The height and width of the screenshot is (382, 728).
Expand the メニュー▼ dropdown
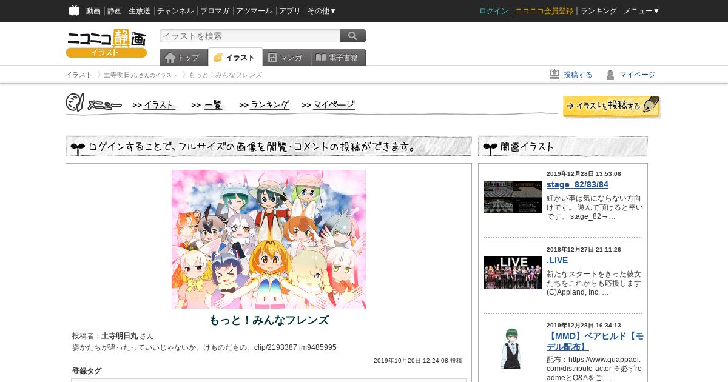tap(642, 11)
